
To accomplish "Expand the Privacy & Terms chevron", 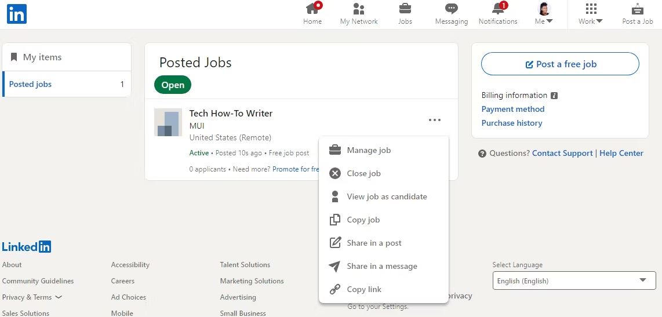I will point(59,297).
